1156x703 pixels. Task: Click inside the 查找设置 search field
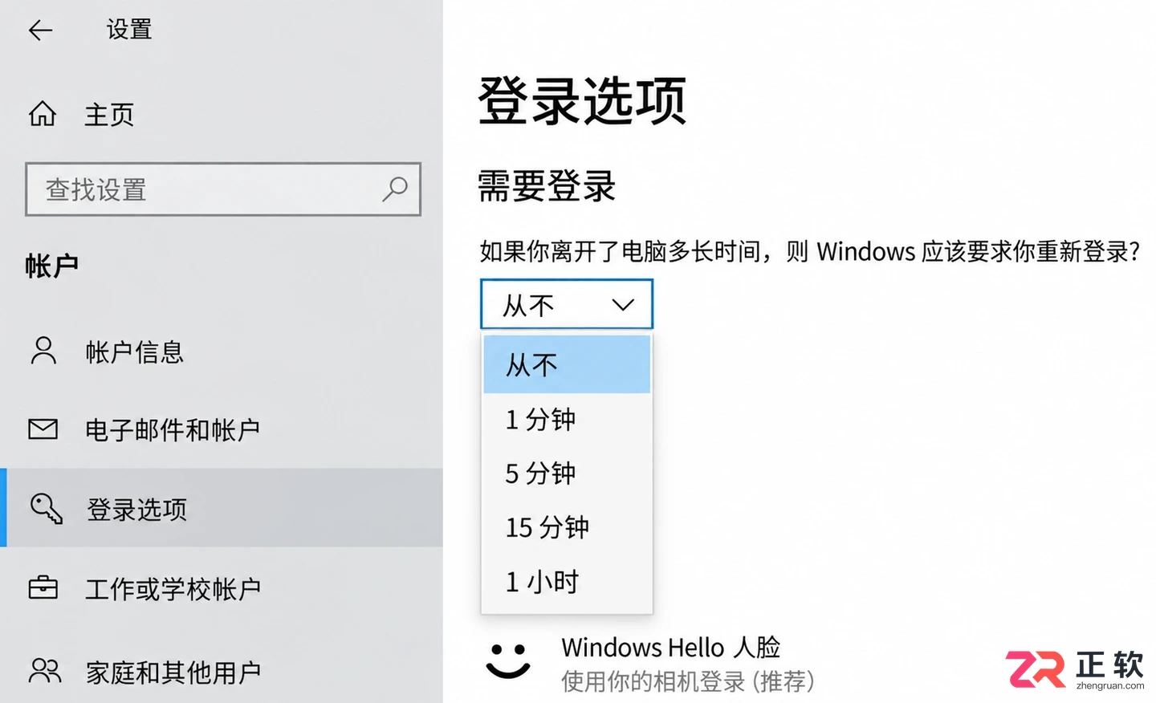[x=223, y=189]
